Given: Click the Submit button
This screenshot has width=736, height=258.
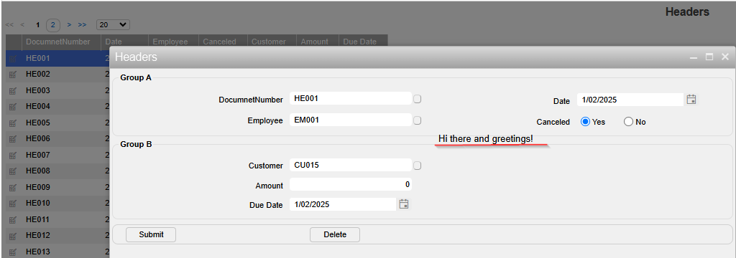Looking at the screenshot, I should pos(151,234).
